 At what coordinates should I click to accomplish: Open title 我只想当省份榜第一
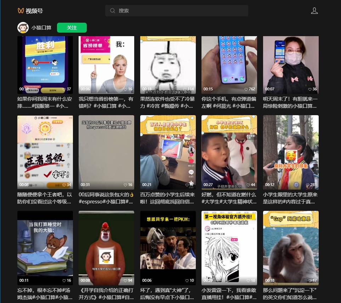106,102
